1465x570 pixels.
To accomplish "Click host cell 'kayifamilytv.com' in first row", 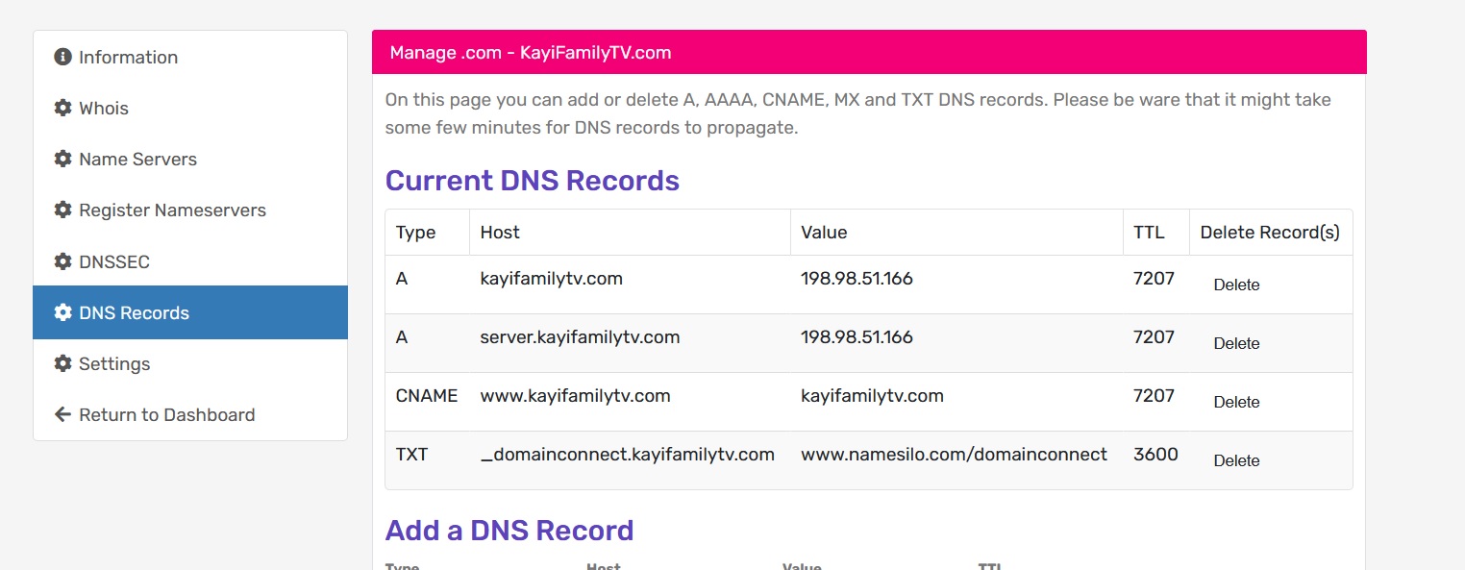I will point(552,279).
